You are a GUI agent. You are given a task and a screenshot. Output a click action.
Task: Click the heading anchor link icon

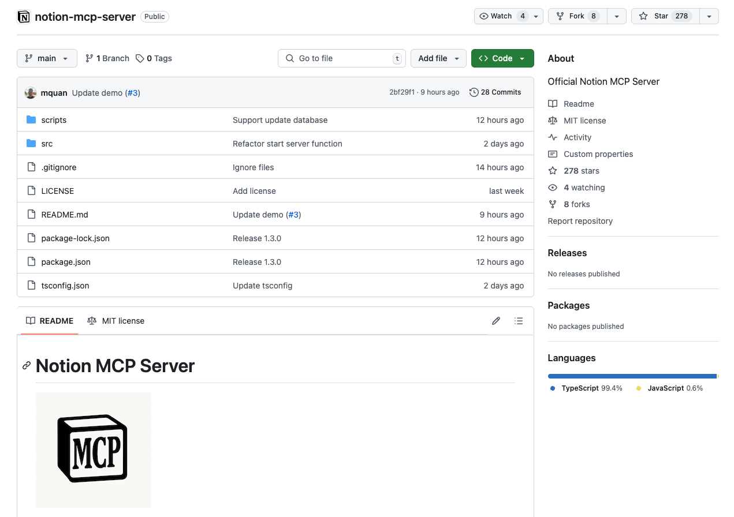point(27,365)
